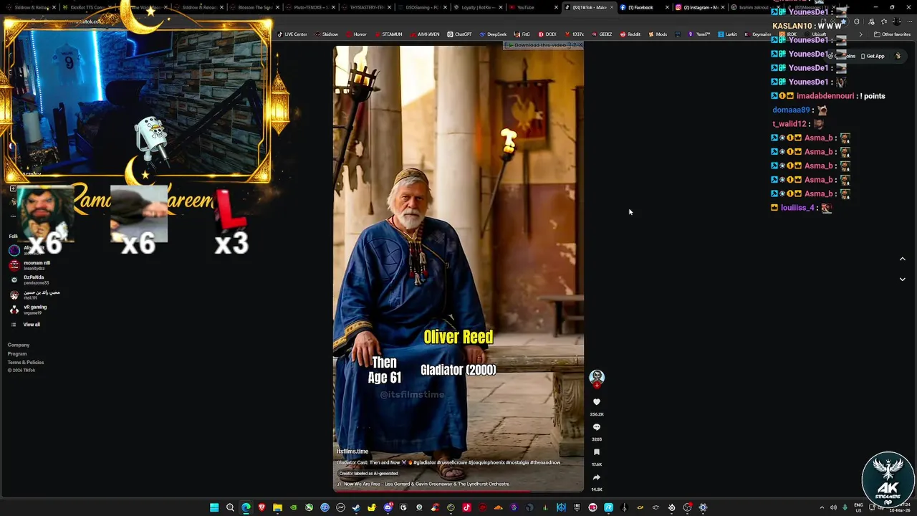Click the ENG US language indicator

pyautogui.click(x=859, y=507)
